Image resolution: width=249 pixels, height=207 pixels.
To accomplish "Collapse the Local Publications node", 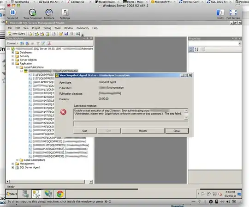I will [x=17, y=67].
